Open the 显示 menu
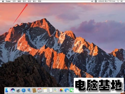Viewport: 125px width, 94px height. [x=24, y=1]
